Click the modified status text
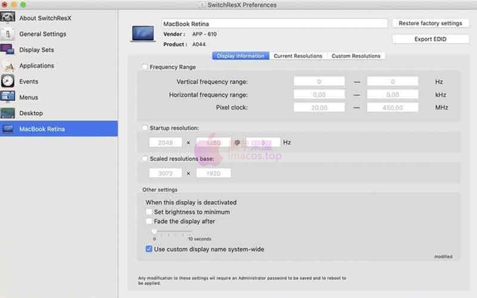Screen dimensions: 477x298 coord(443,257)
